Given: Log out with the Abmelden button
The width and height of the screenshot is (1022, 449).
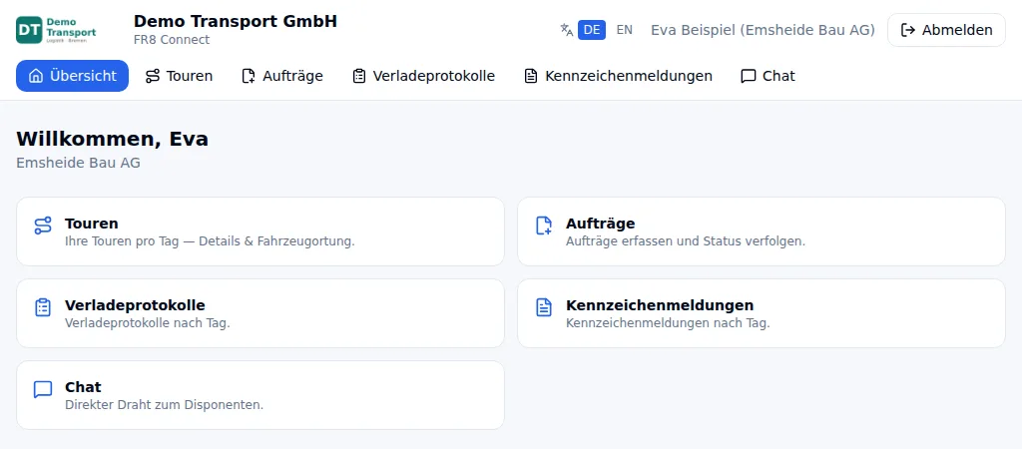Looking at the screenshot, I should pos(946,30).
